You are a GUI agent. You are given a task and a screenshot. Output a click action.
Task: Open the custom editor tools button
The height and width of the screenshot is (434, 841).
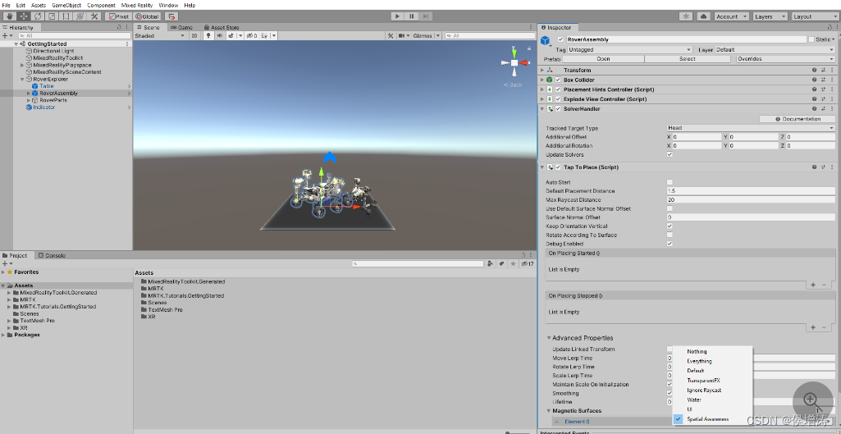pyautogui.click(x=95, y=16)
